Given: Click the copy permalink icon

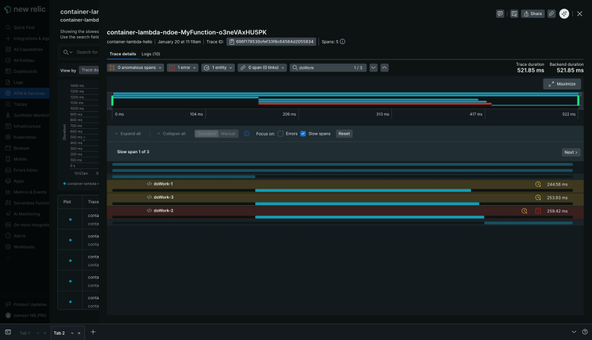Looking at the screenshot, I should [551, 13].
